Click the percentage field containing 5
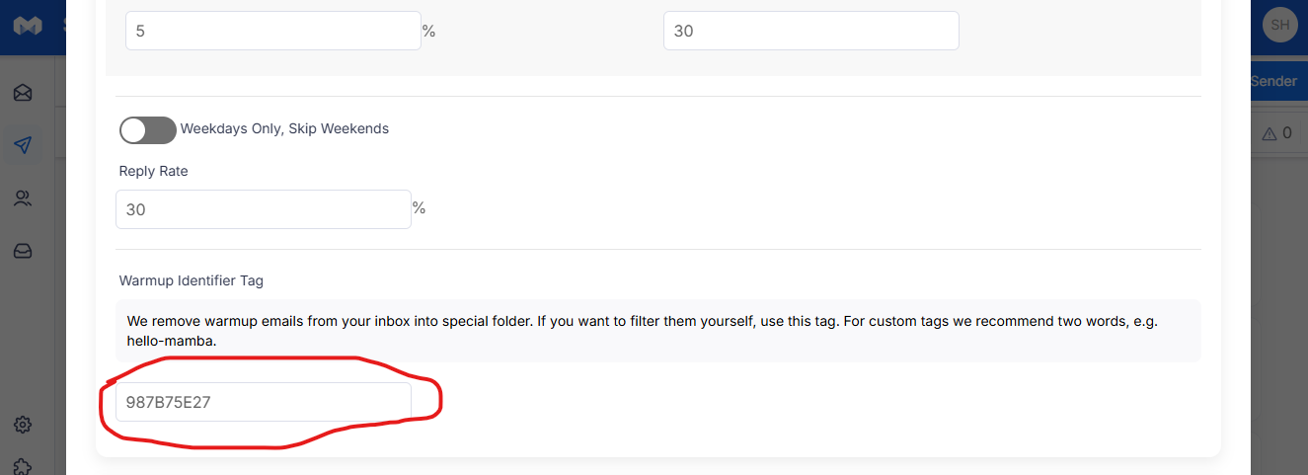1308x475 pixels. pos(273,31)
